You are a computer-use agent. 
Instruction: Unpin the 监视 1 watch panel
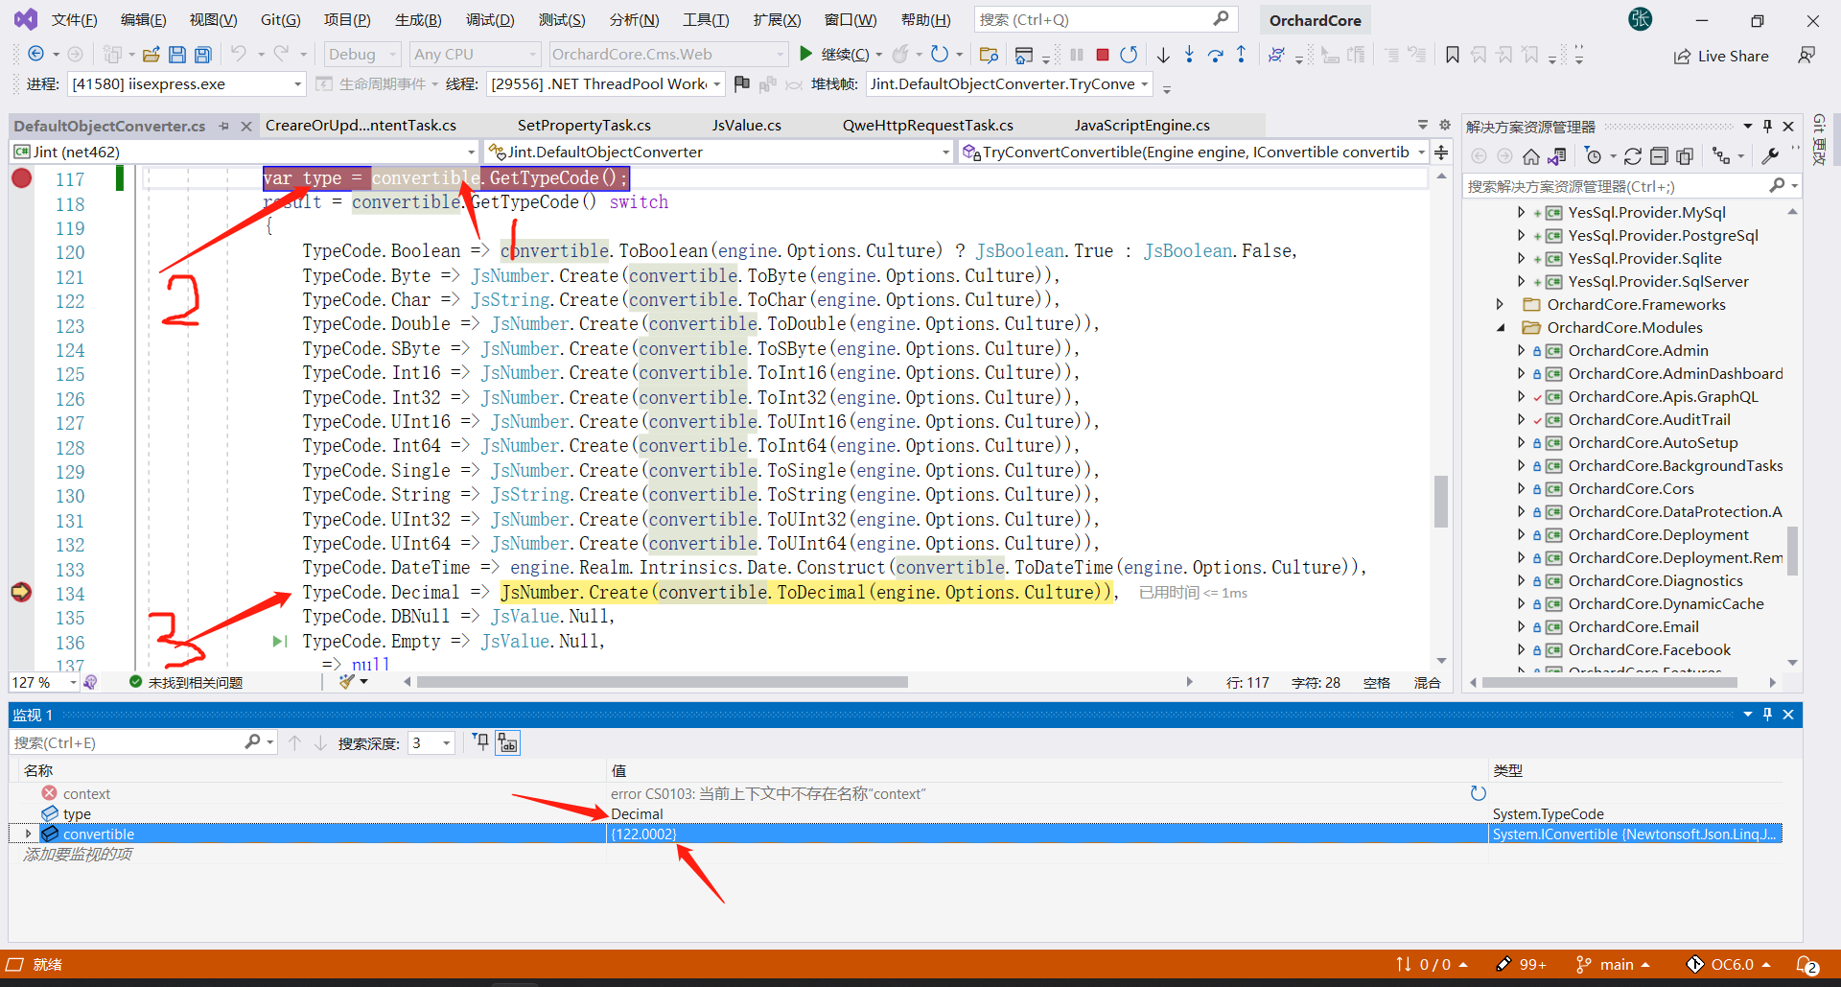click(x=1767, y=715)
